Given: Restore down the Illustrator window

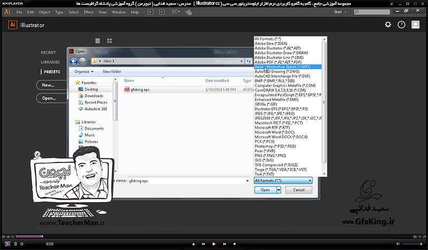Looking at the screenshot, I should coord(406,11).
